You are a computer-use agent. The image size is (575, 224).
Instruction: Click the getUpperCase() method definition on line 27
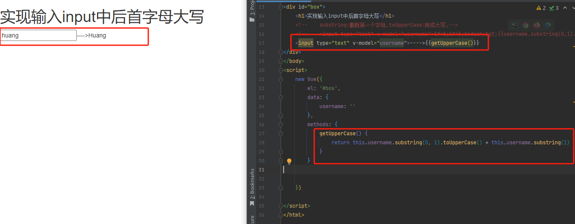pos(344,134)
